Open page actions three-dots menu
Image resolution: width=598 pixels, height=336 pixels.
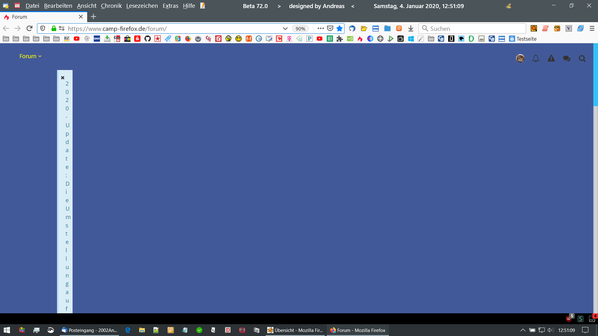[x=320, y=28]
